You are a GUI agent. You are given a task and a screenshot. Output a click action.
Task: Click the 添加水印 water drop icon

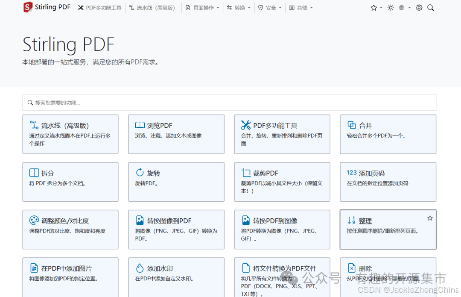point(140,268)
